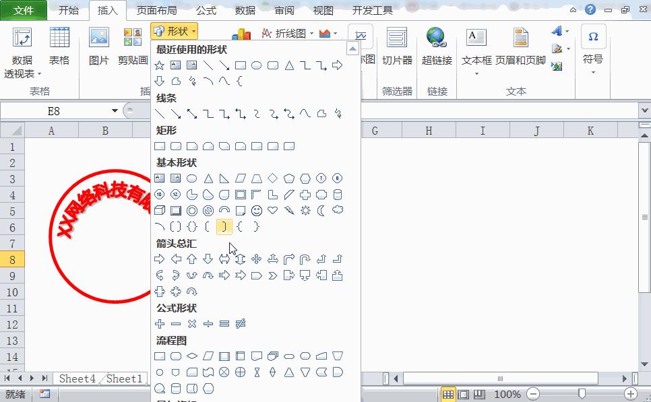The height and width of the screenshot is (402, 651).
Task: Switch to the 页面布局 ribbon tab
Action: [156, 10]
